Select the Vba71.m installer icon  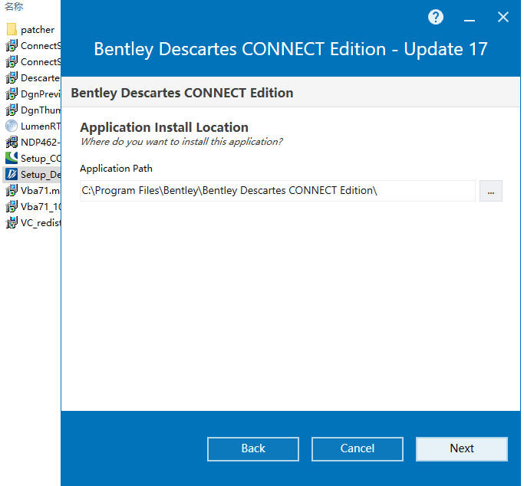[x=12, y=190]
